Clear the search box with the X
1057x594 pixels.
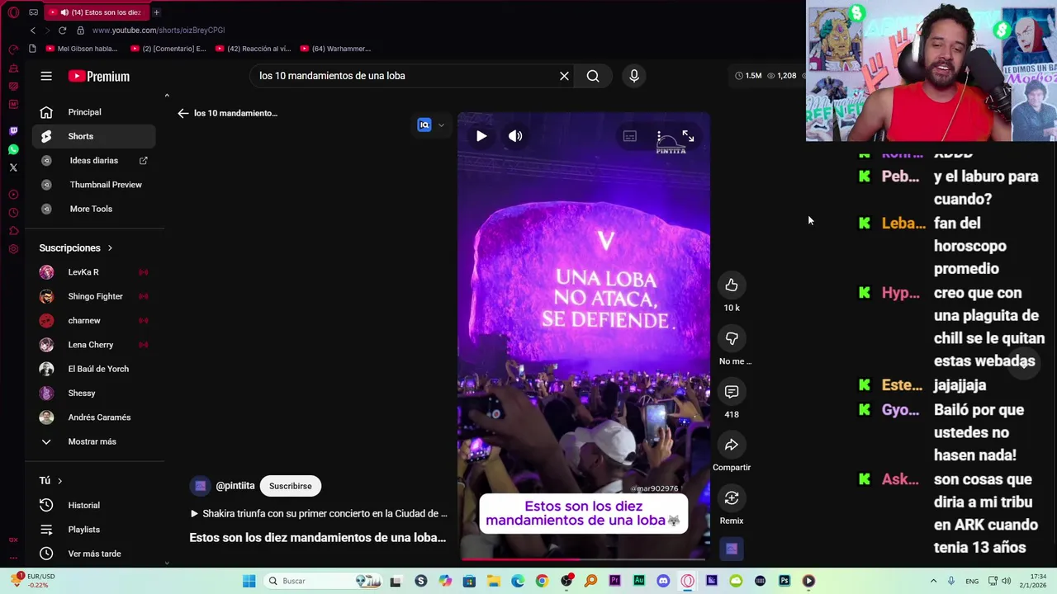pyautogui.click(x=564, y=76)
